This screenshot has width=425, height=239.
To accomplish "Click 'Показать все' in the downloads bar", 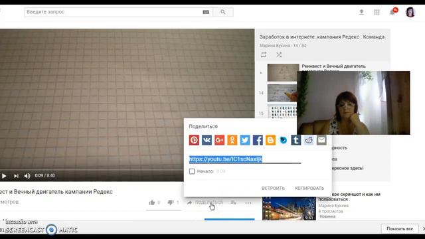I will pos(400,228).
